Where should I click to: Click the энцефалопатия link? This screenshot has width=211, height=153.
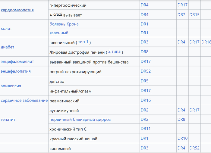click(x=16, y=71)
